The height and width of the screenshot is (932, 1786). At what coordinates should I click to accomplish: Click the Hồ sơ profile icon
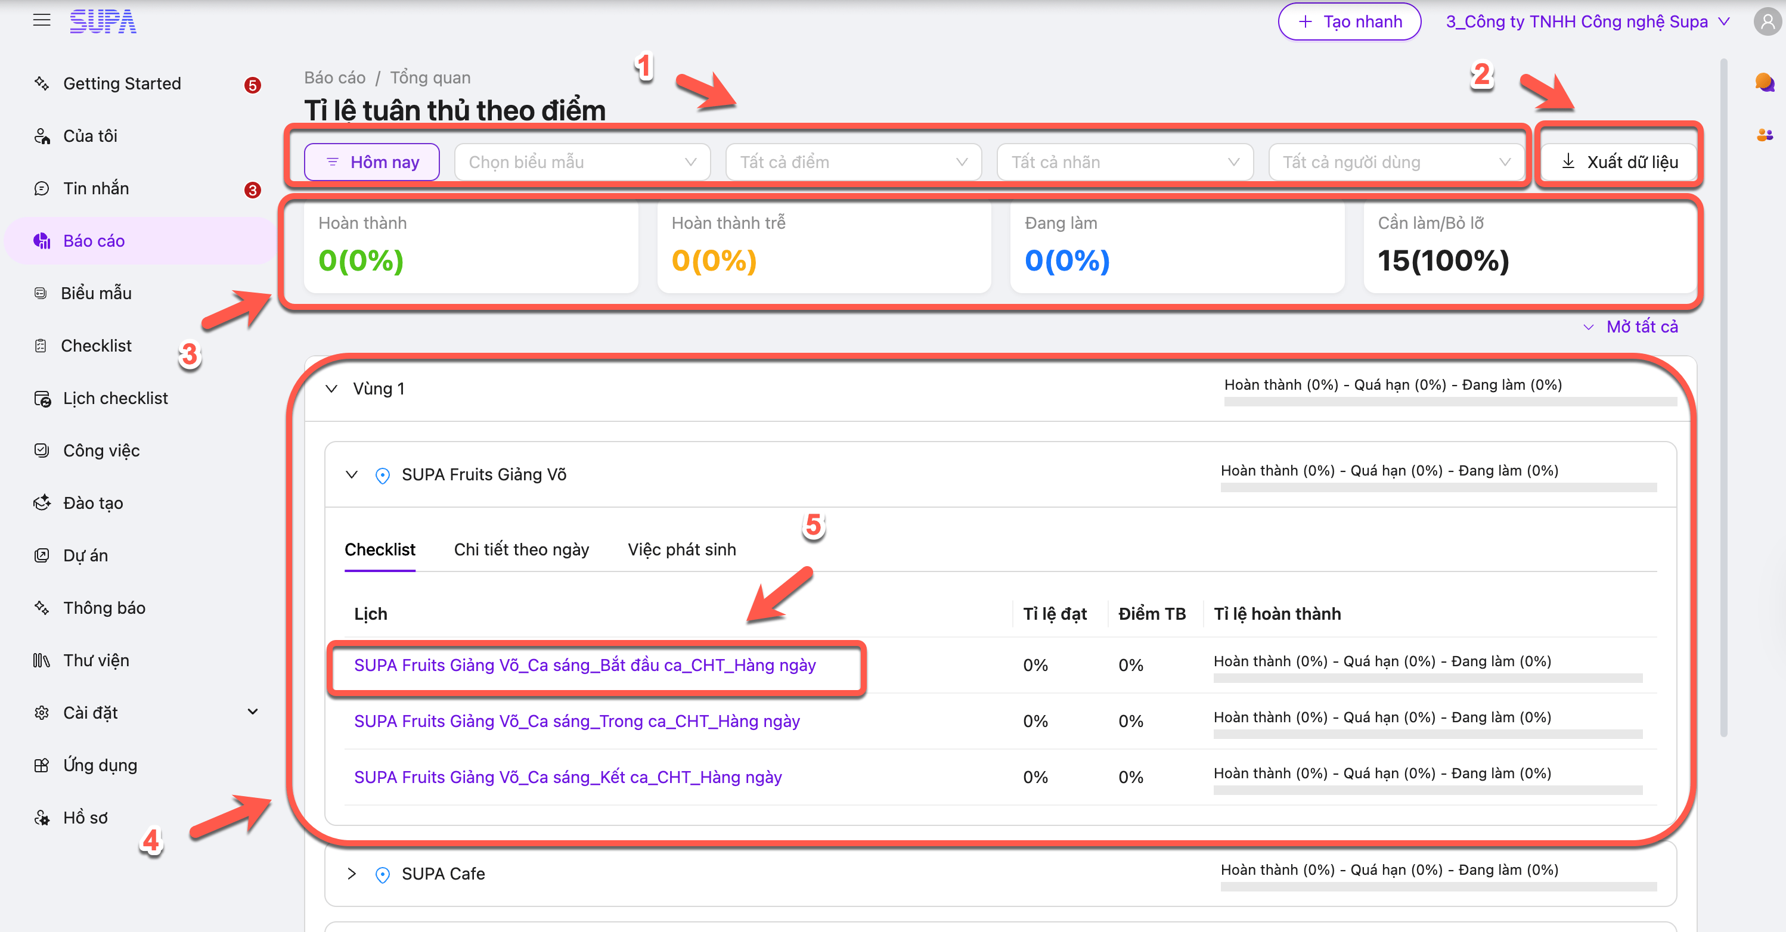tap(42, 818)
